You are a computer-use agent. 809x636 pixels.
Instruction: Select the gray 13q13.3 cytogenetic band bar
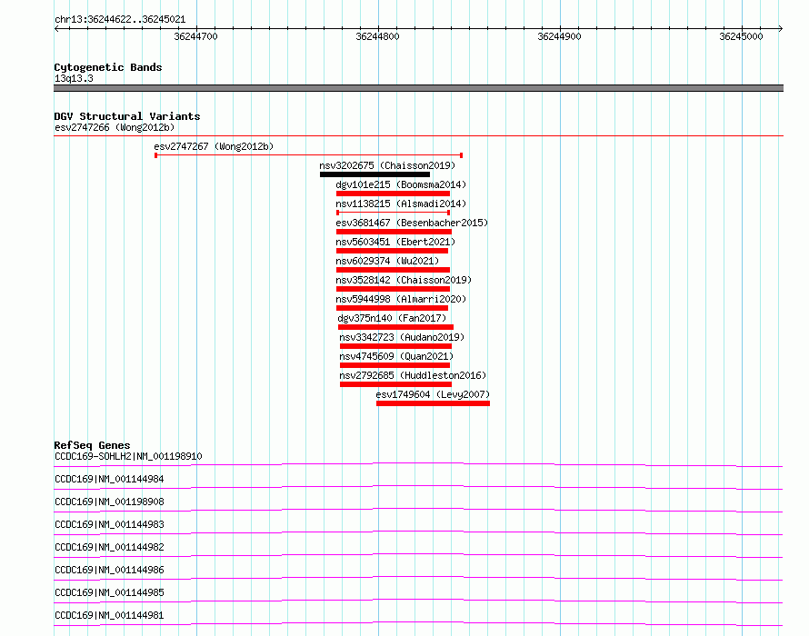[418, 88]
